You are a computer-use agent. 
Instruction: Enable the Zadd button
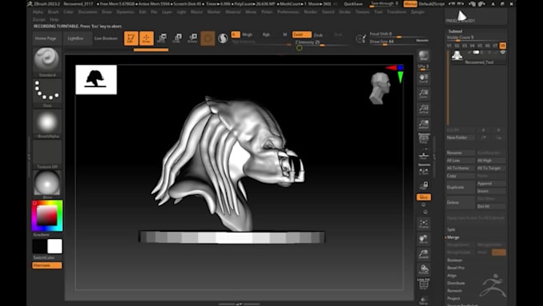[x=302, y=34]
